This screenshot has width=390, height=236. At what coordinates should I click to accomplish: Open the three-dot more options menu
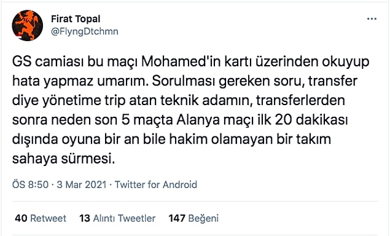coord(372,19)
